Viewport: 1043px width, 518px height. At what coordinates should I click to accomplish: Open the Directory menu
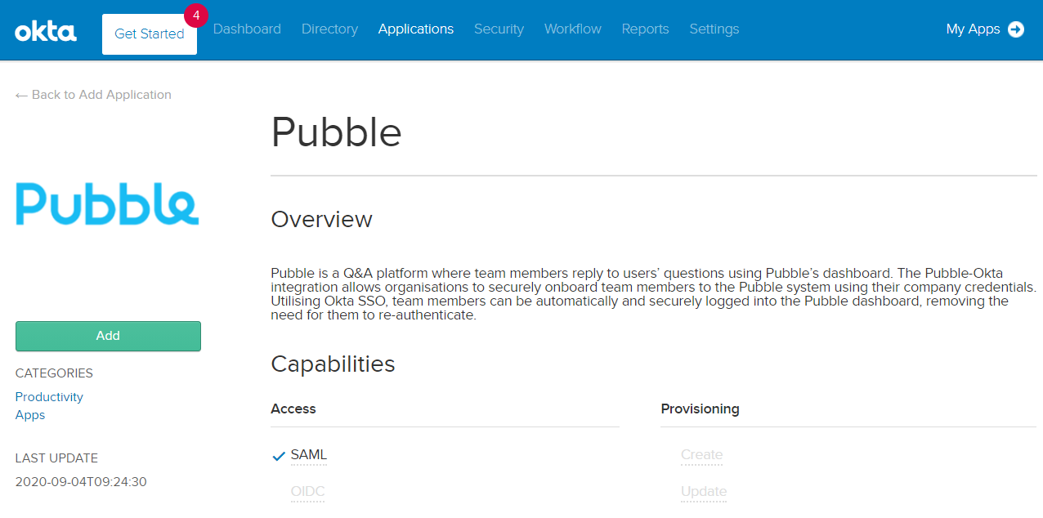click(329, 29)
